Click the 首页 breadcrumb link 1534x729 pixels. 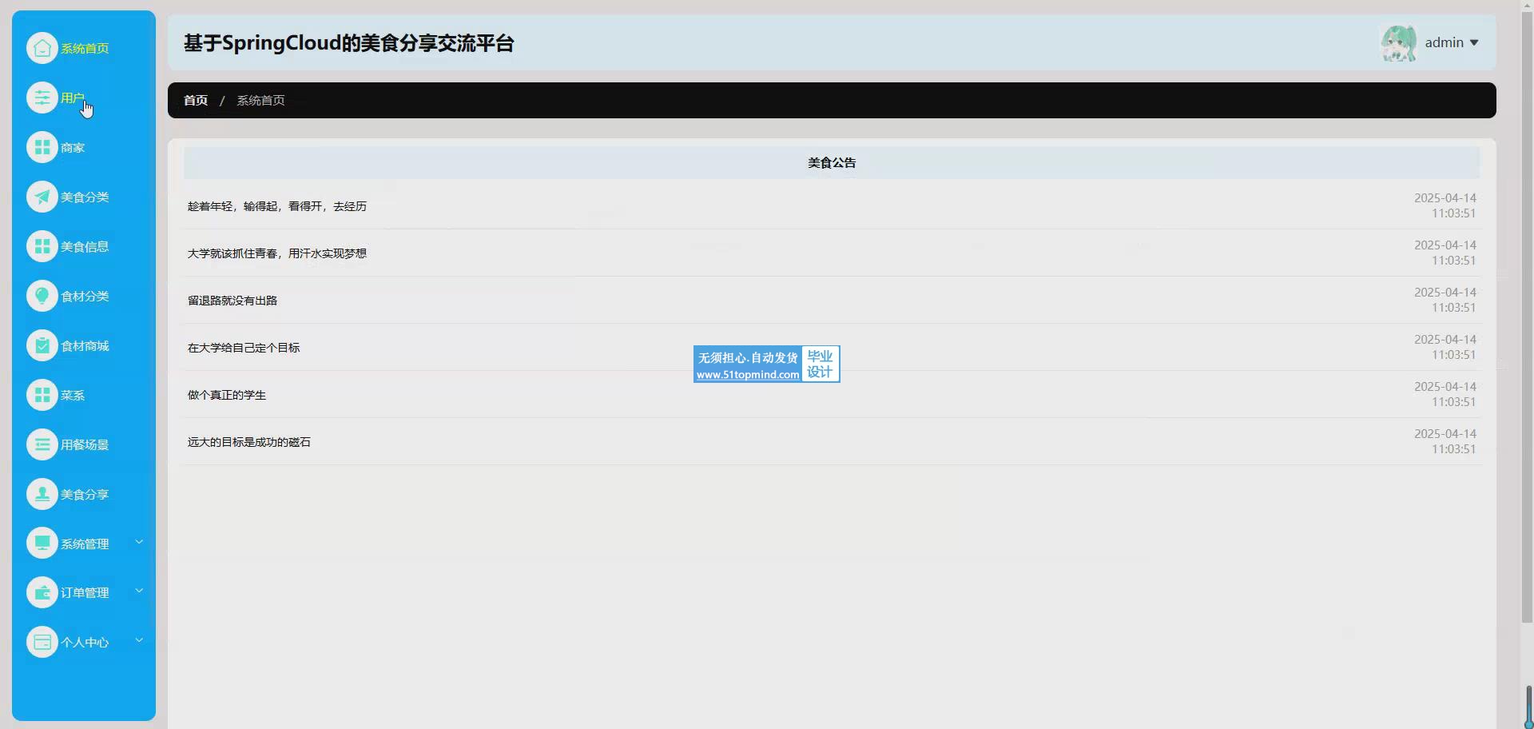tap(196, 100)
